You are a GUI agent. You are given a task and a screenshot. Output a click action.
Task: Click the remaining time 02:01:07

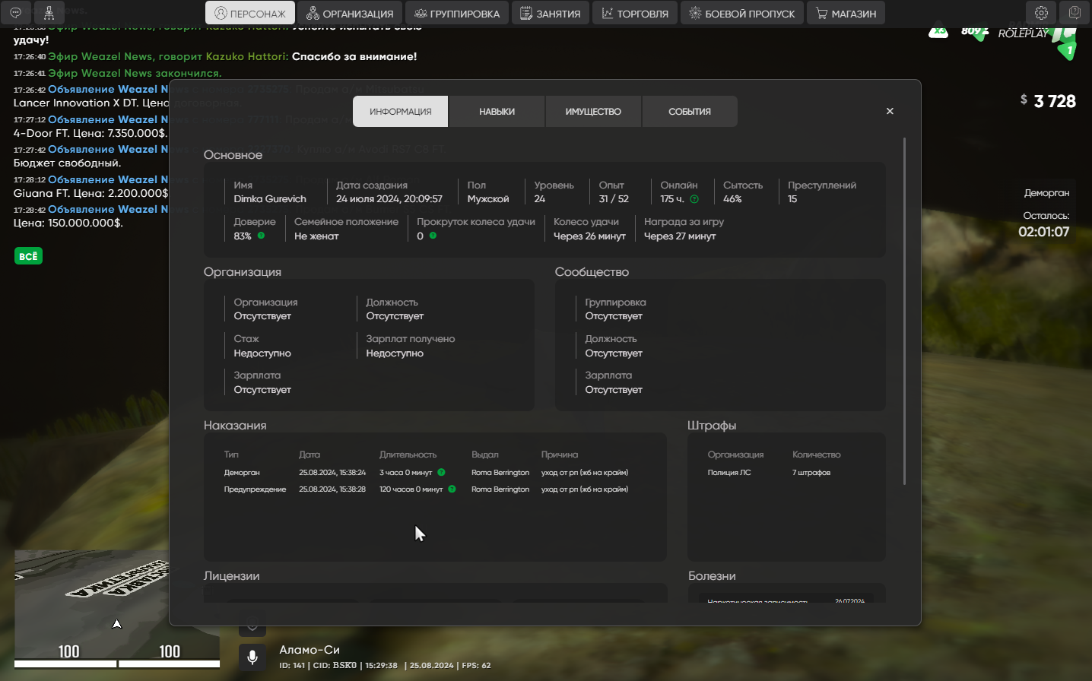(1043, 232)
